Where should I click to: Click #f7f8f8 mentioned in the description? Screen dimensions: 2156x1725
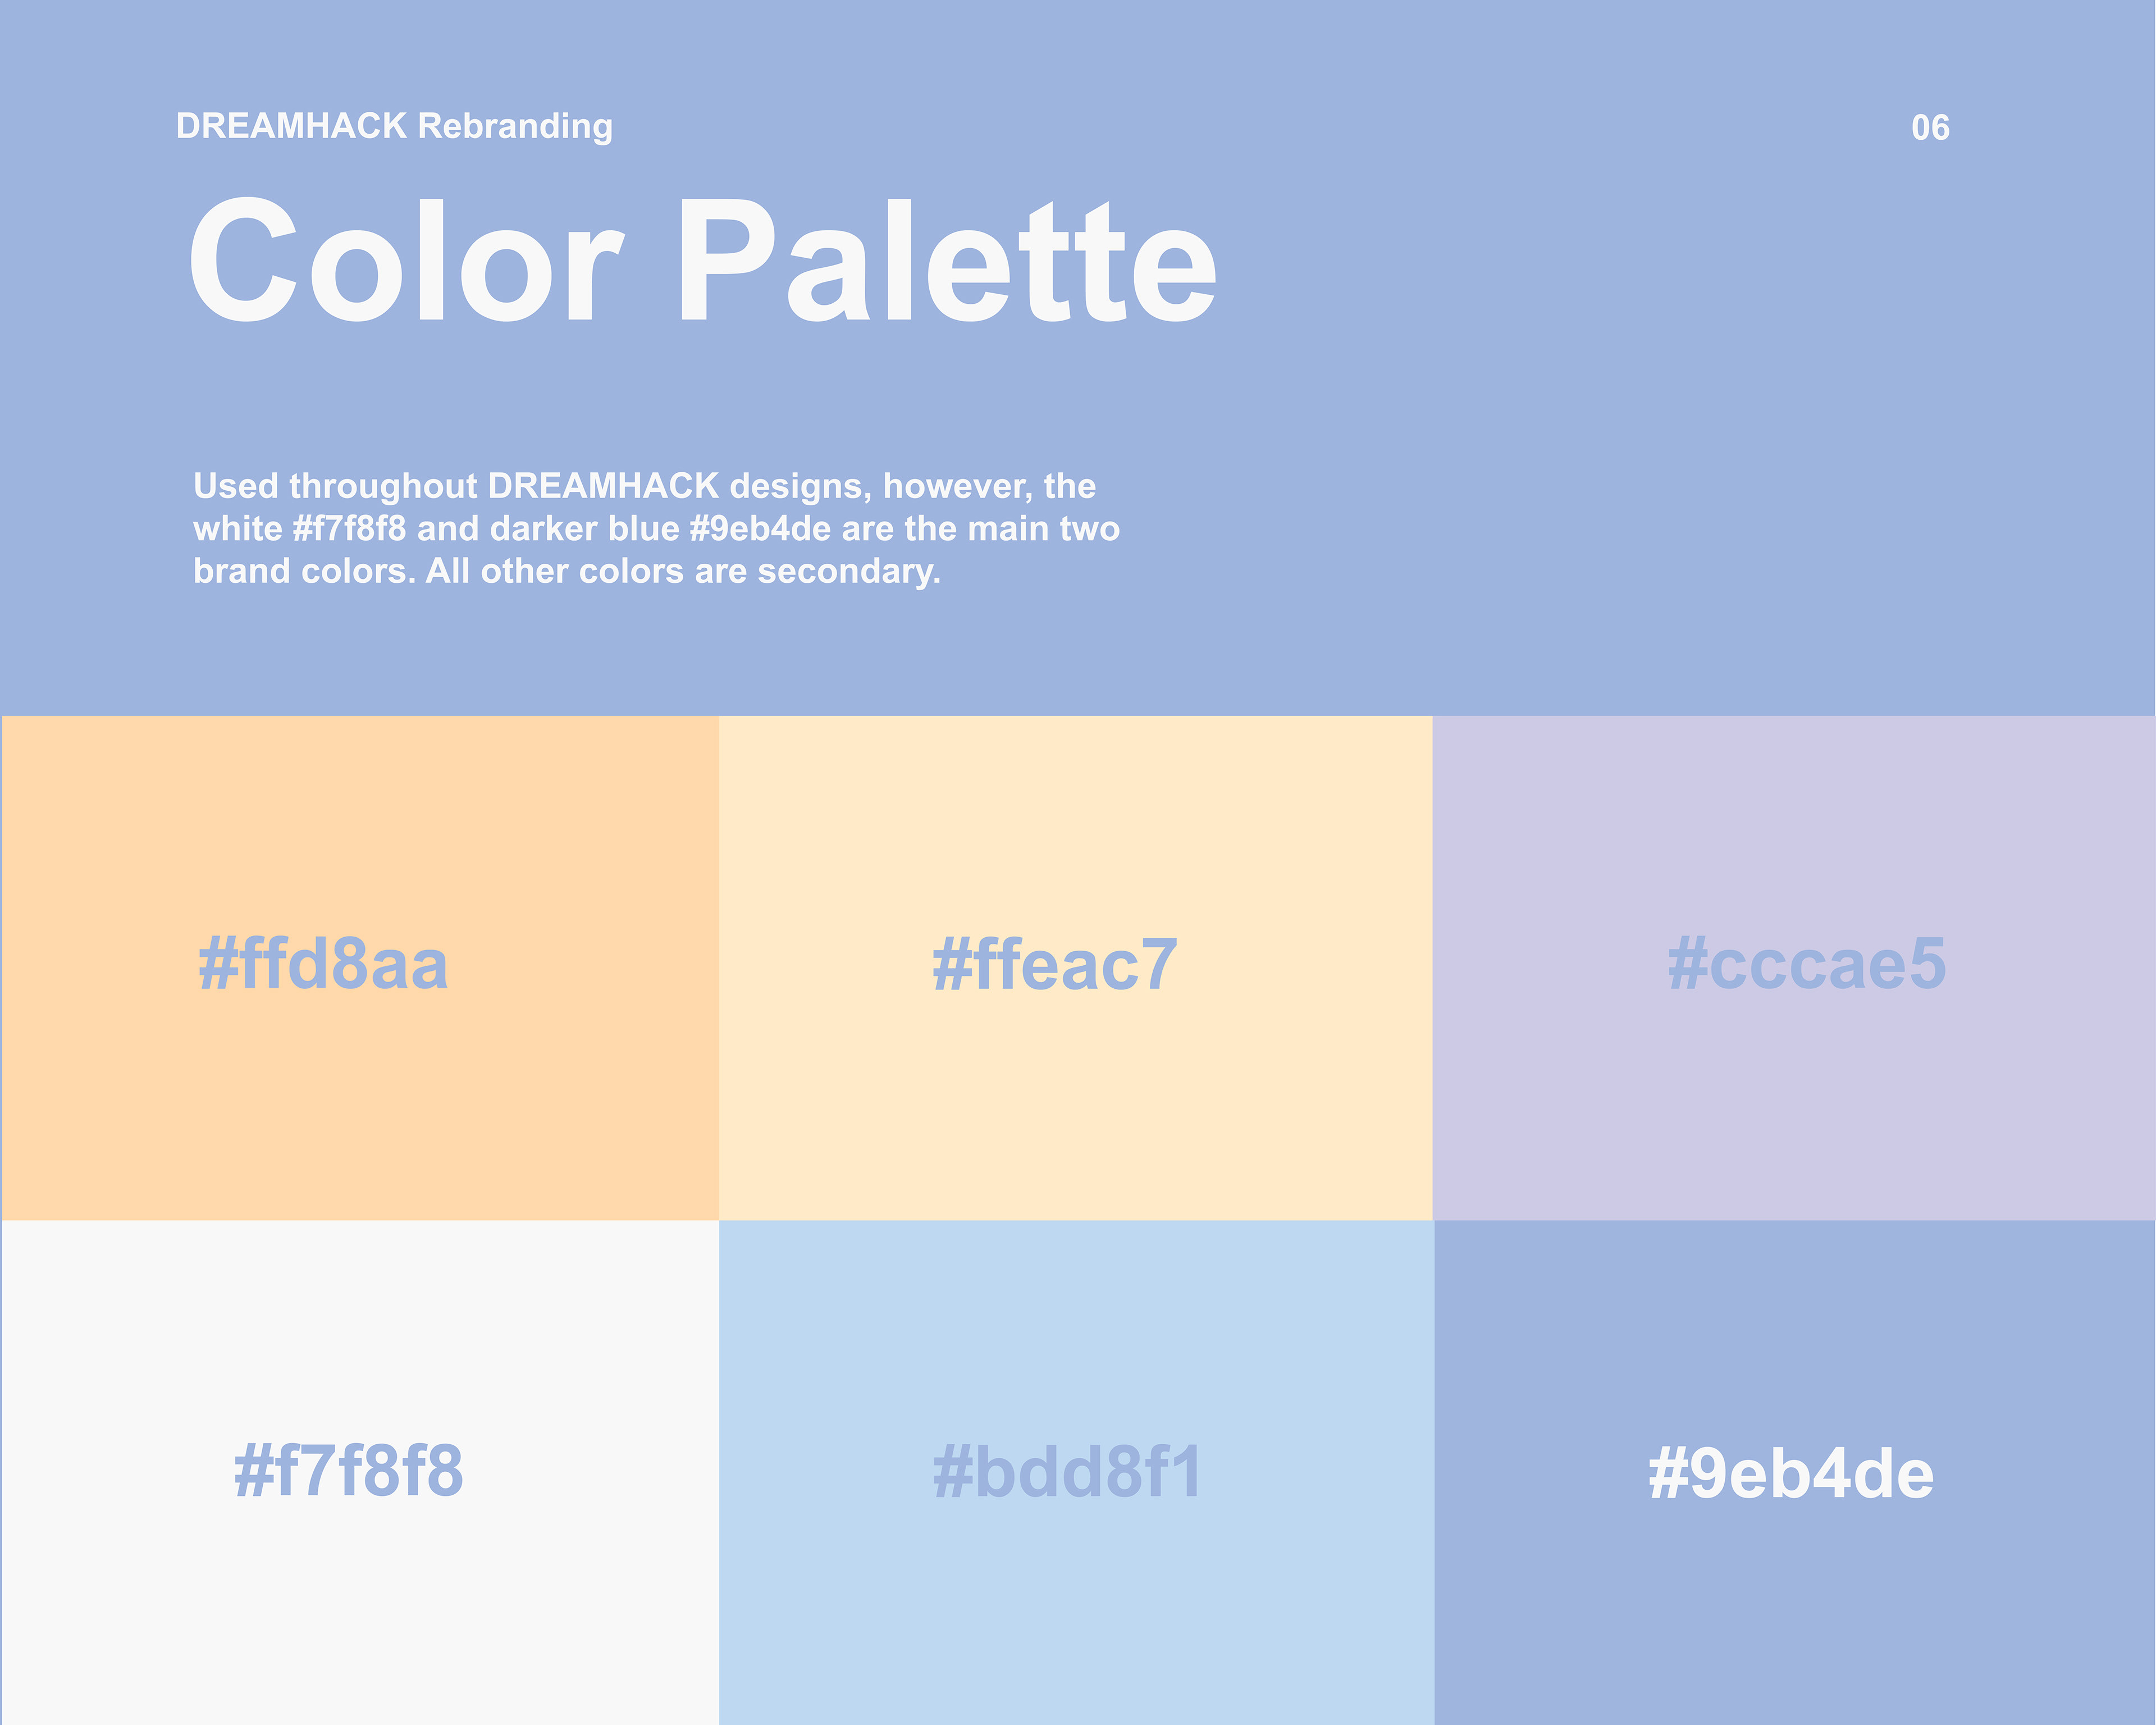point(349,528)
